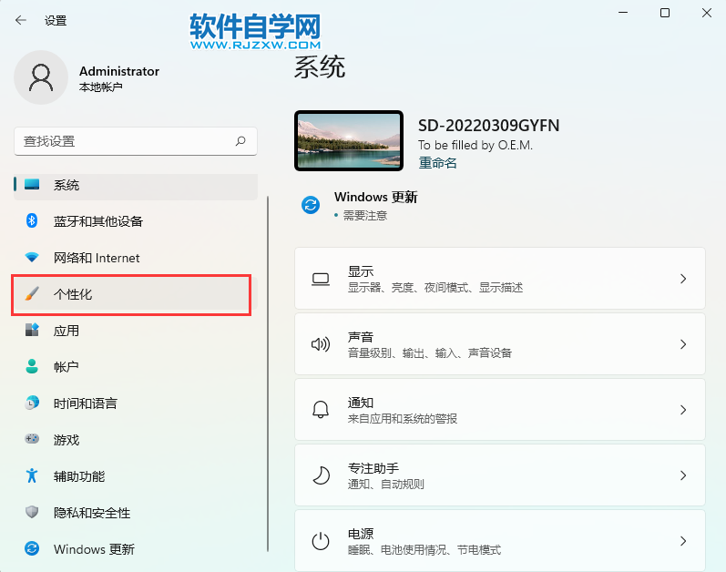Click the Bluetooth icon in sidebar
The width and height of the screenshot is (726, 572).
[32, 221]
